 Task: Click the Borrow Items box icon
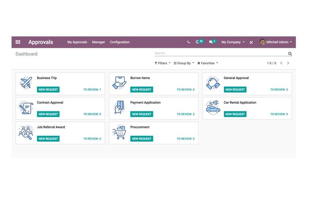coord(119,83)
